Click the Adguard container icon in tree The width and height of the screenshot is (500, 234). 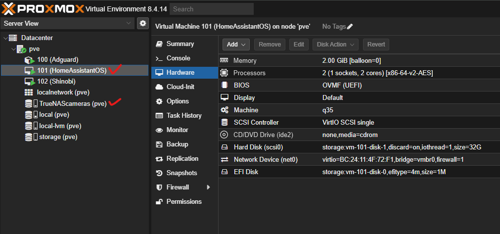coord(29,60)
